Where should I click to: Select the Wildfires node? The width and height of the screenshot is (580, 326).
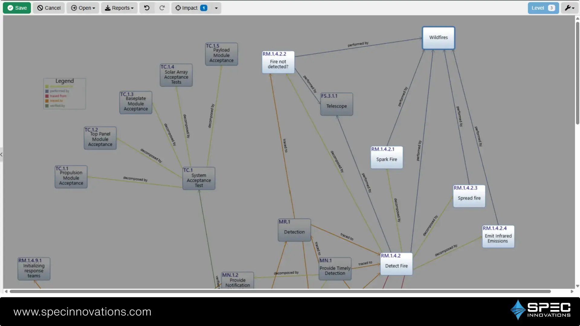coord(438,37)
